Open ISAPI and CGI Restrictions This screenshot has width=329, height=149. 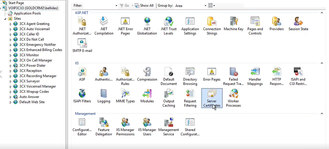click(298, 76)
